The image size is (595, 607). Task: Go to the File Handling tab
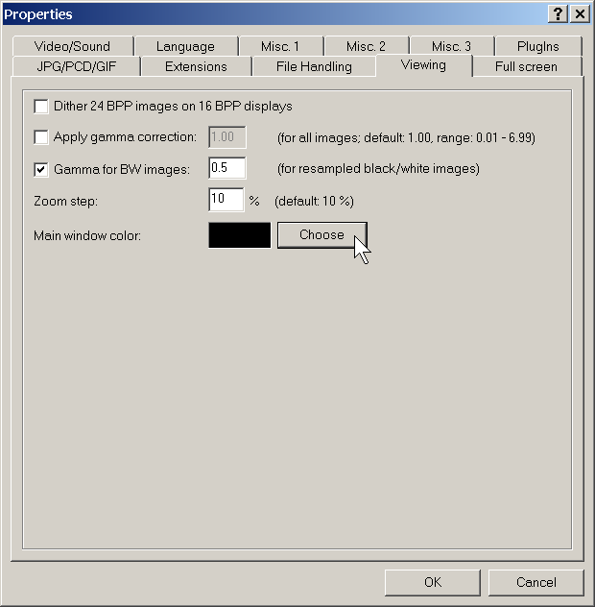(313, 66)
